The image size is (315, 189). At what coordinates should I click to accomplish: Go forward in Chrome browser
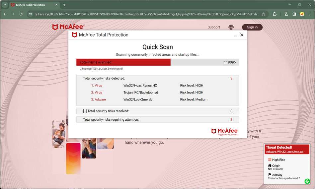pos(13,14)
